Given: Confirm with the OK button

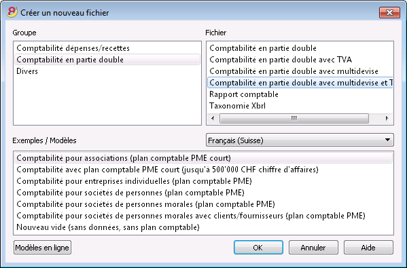Looking at the screenshot, I should 258,248.
